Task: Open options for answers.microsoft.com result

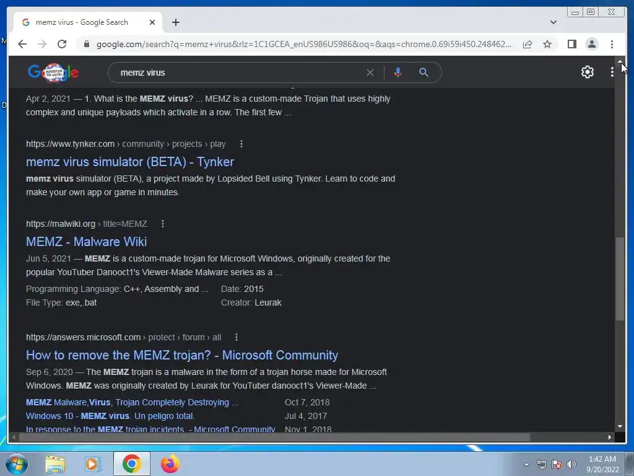Action: coord(236,337)
